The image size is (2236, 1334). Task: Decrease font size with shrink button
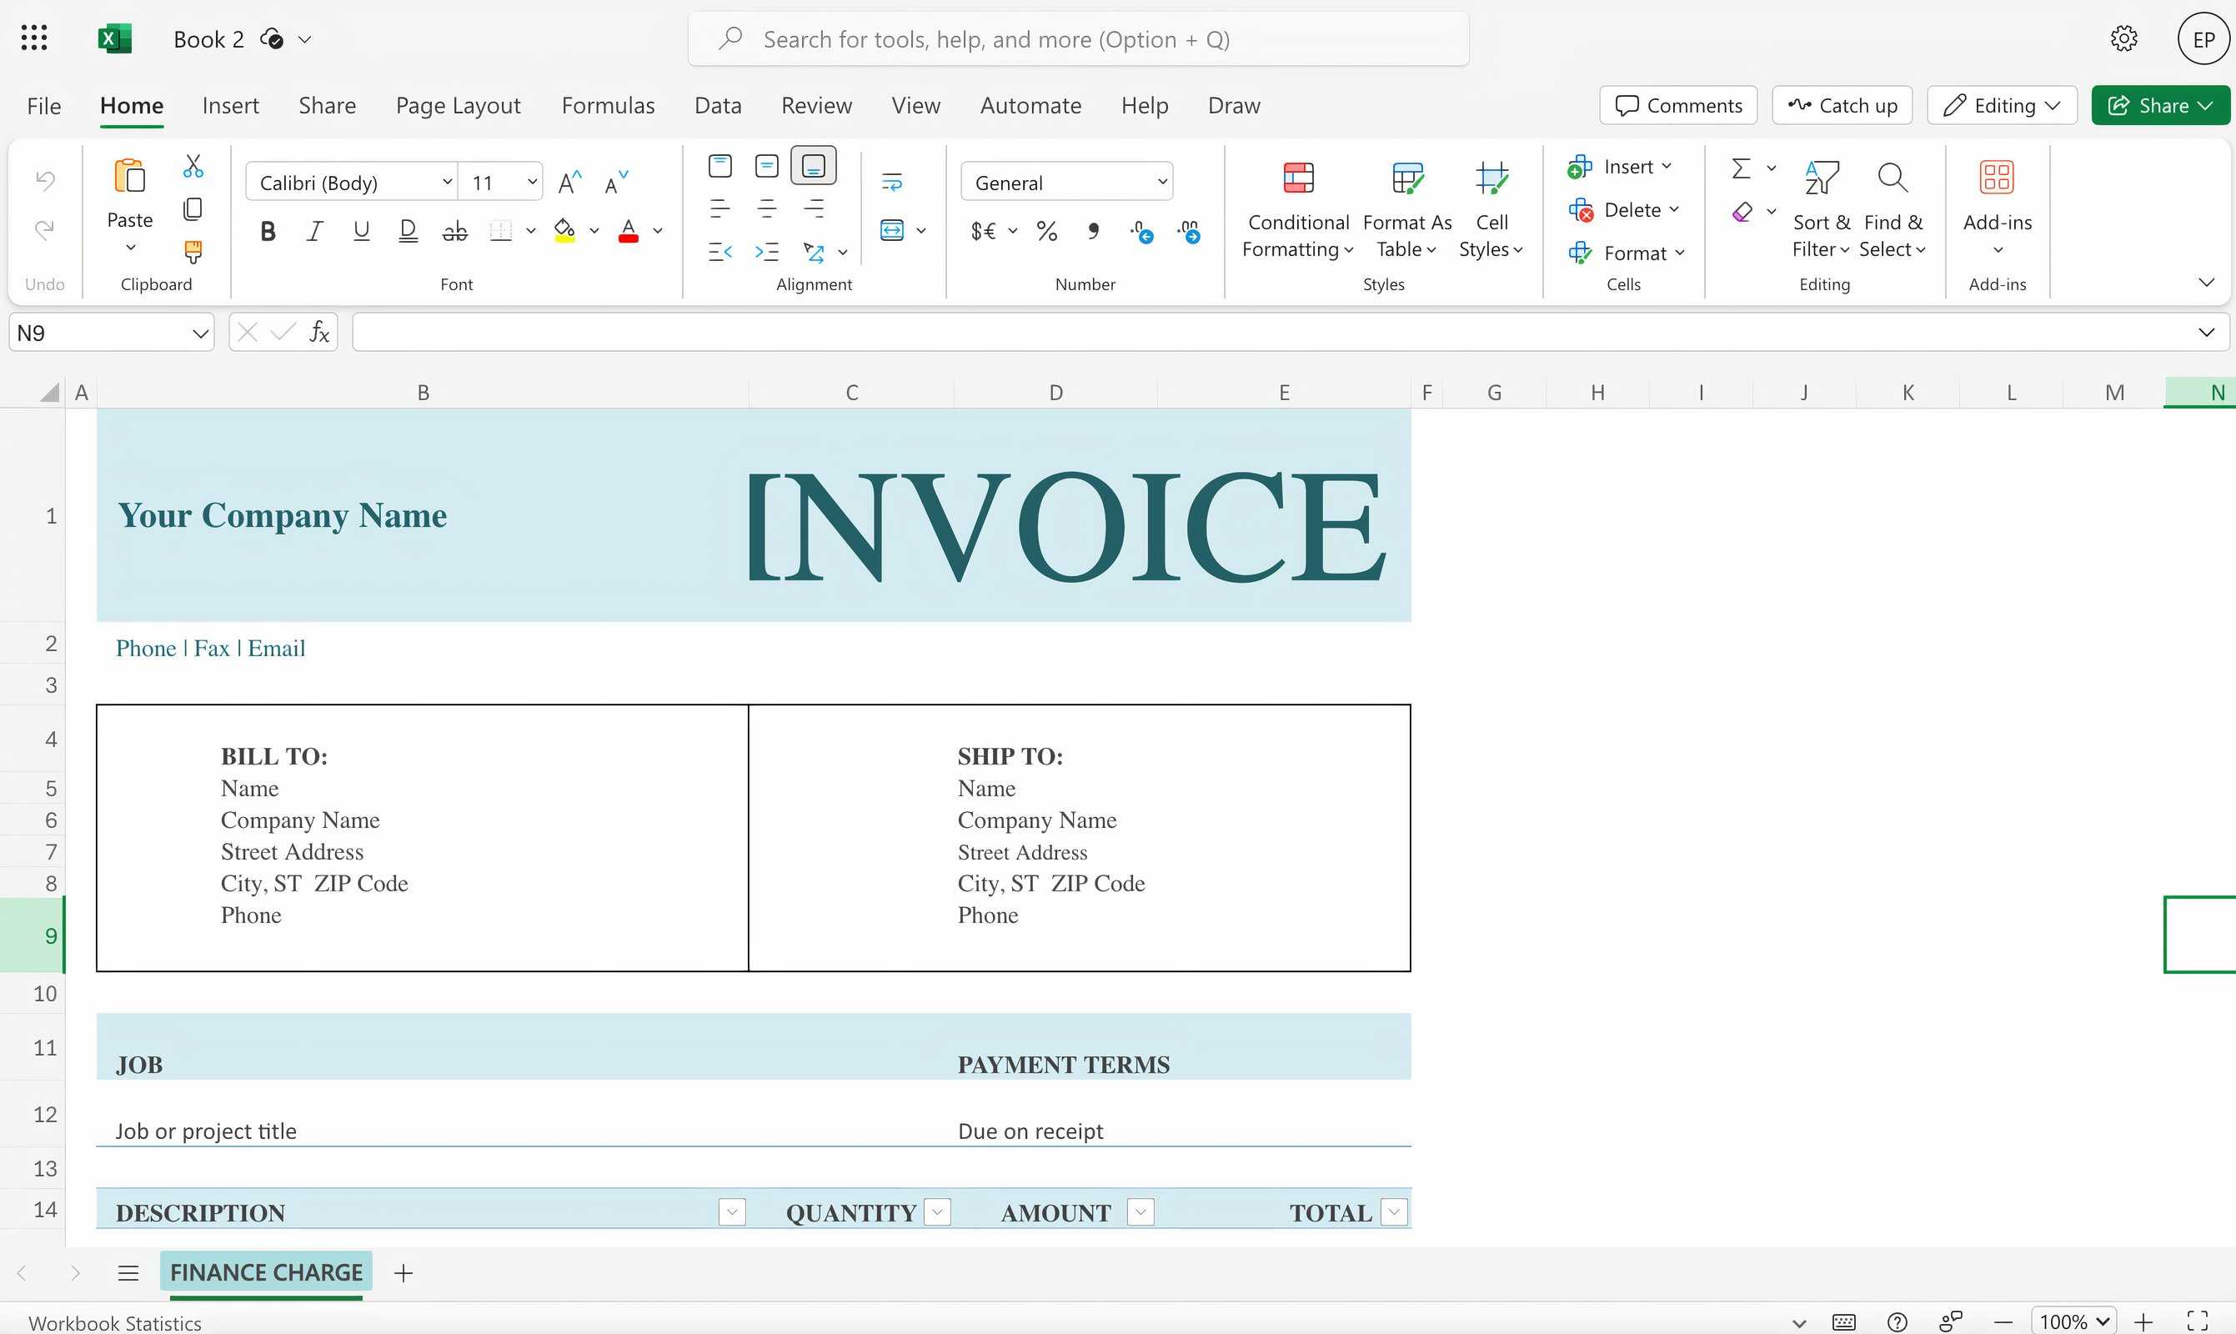616,183
